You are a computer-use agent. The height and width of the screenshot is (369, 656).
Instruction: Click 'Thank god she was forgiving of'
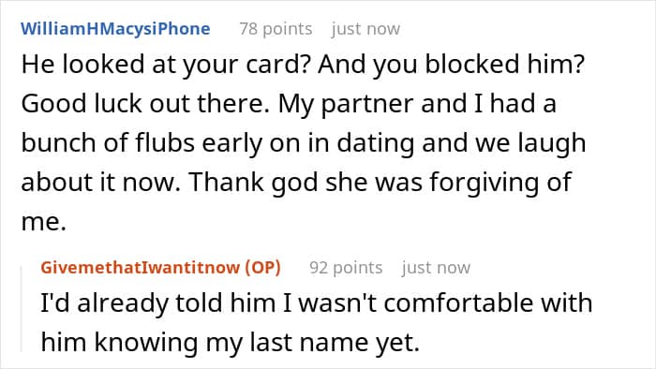pyautogui.click(x=380, y=183)
